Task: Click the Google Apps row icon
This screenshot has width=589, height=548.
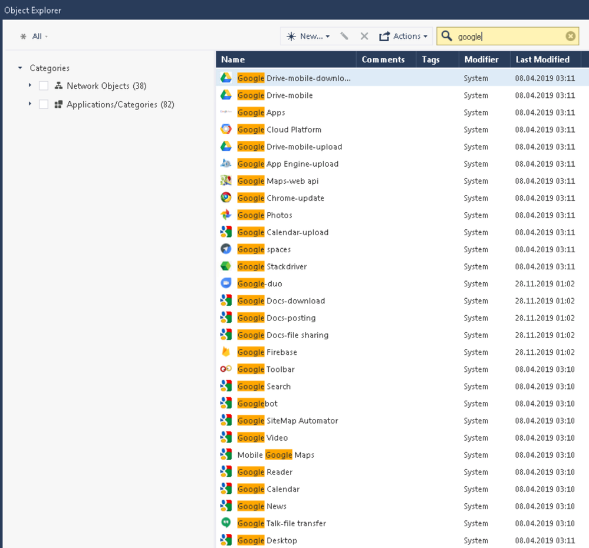Action: pos(226,112)
